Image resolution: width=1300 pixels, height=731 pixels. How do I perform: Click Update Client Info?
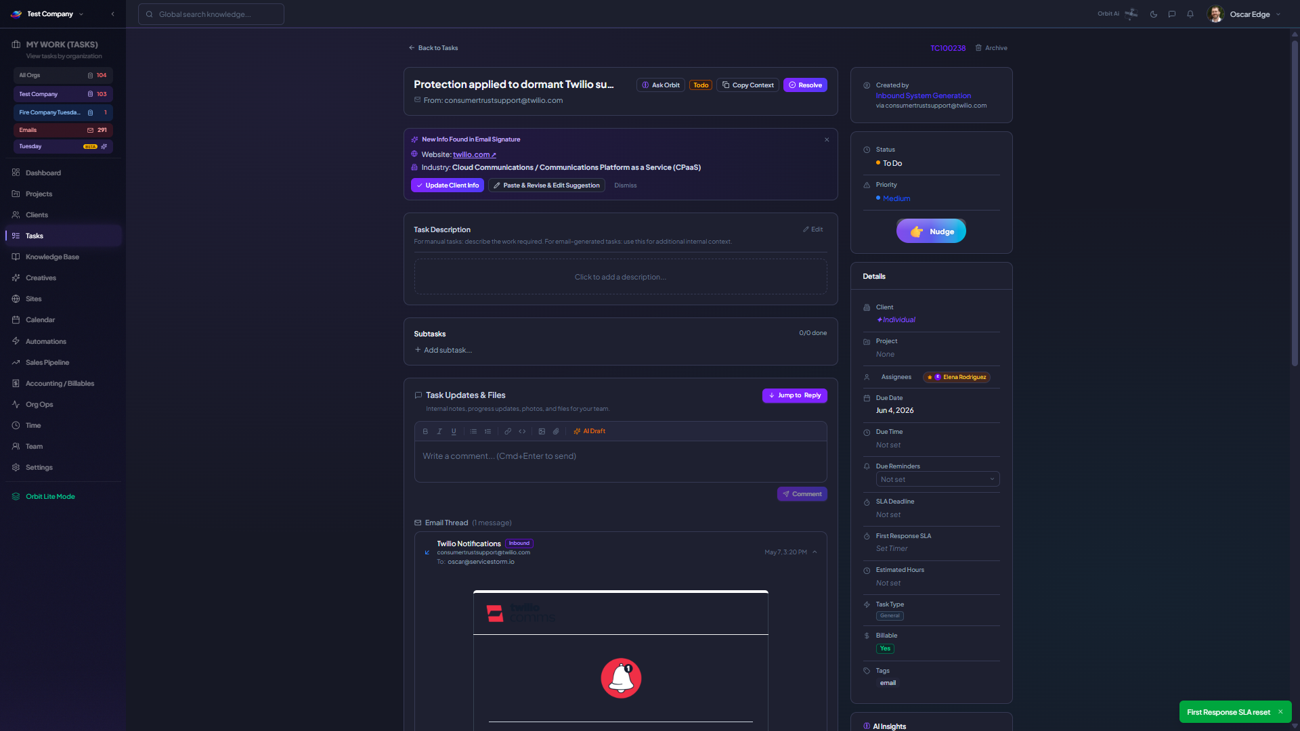tap(448, 185)
